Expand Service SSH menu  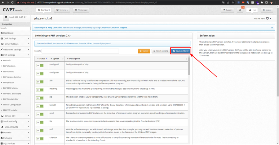click(15, 116)
